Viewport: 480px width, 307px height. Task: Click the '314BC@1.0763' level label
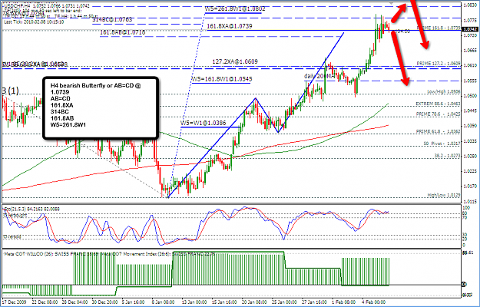[x=112, y=20]
